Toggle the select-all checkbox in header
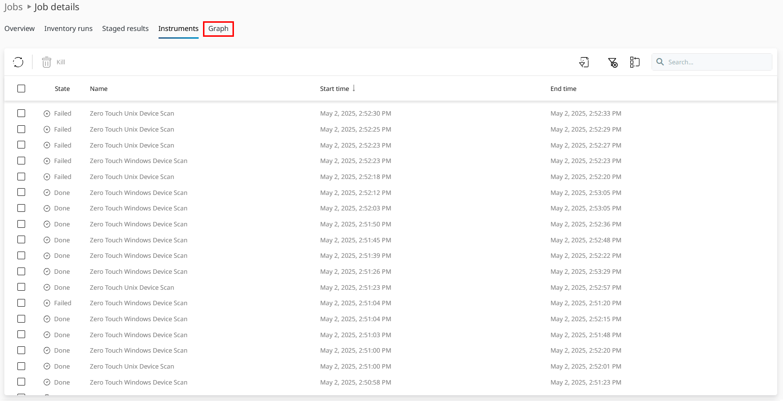The image size is (783, 401). [21, 89]
